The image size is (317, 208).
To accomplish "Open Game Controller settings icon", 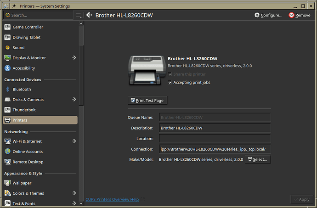I will pos(7,27).
